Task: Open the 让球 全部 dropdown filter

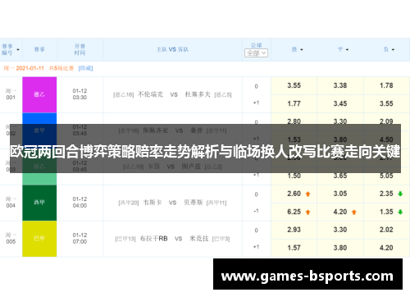Action: click(256, 53)
